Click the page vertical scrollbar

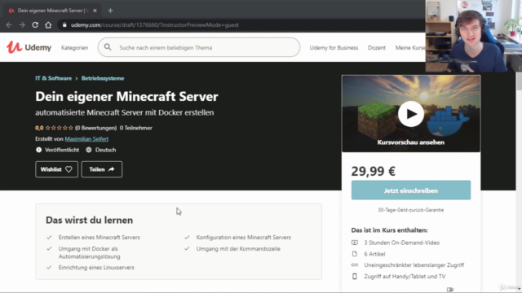click(519, 81)
